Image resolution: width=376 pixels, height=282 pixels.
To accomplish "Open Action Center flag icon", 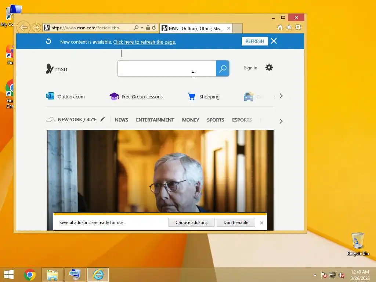I will [324, 275].
